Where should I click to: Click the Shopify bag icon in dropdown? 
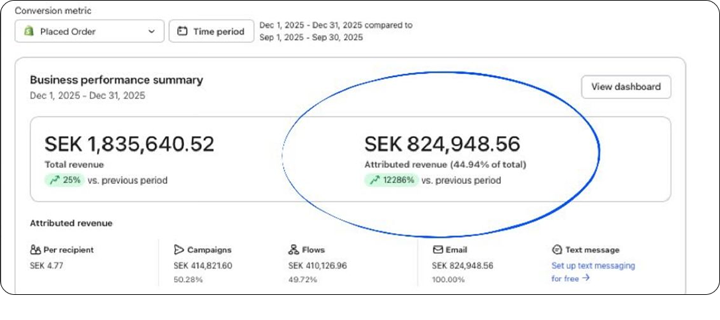tap(29, 31)
